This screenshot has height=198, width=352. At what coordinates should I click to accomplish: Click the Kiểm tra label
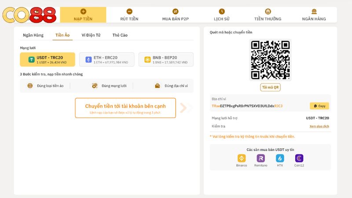(x=218, y=126)
